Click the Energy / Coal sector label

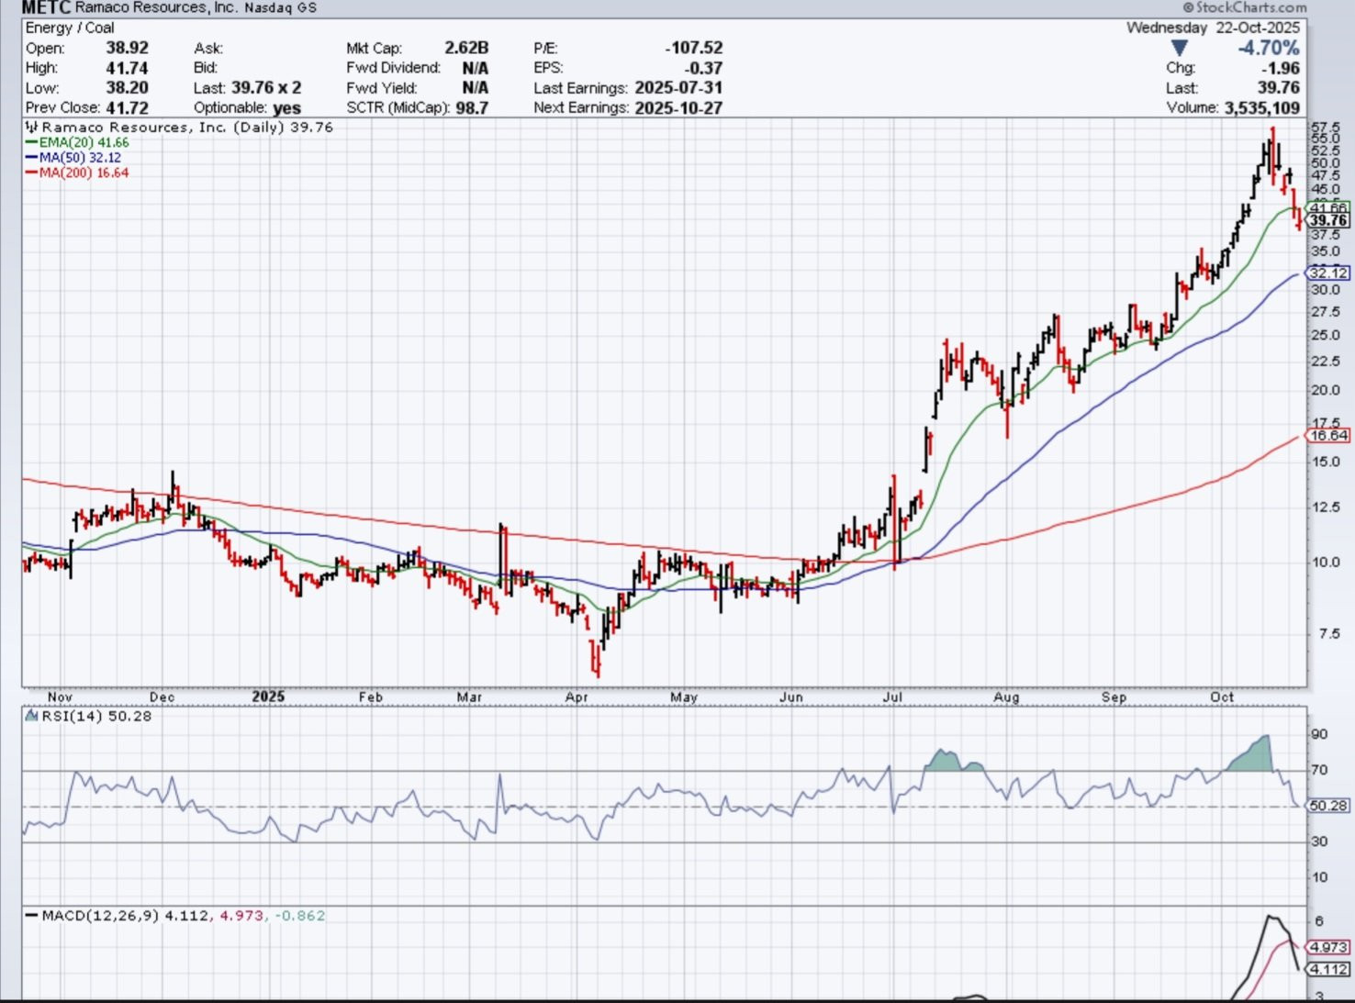click(70, 28)
